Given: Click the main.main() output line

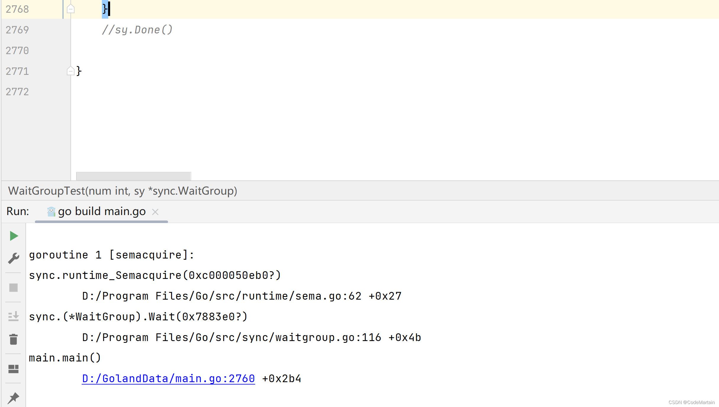Looking at the screenshot, I should [x=65, y=358].
